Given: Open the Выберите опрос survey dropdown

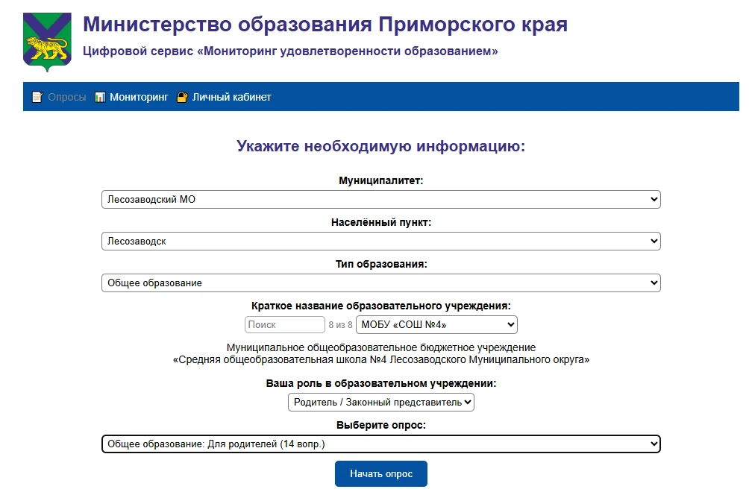Looking at the screenshot, I should pyautogui.click(x=381, y=444).
